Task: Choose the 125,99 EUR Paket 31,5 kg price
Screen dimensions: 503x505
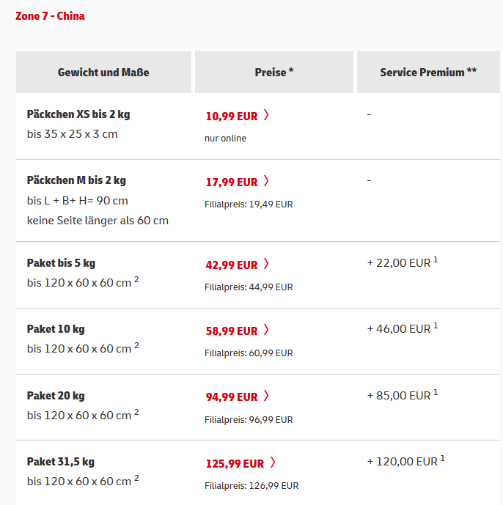Action: 235,464
